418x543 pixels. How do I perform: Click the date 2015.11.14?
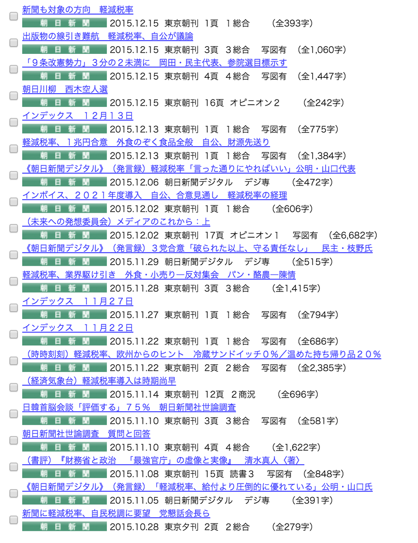(134, 394)
